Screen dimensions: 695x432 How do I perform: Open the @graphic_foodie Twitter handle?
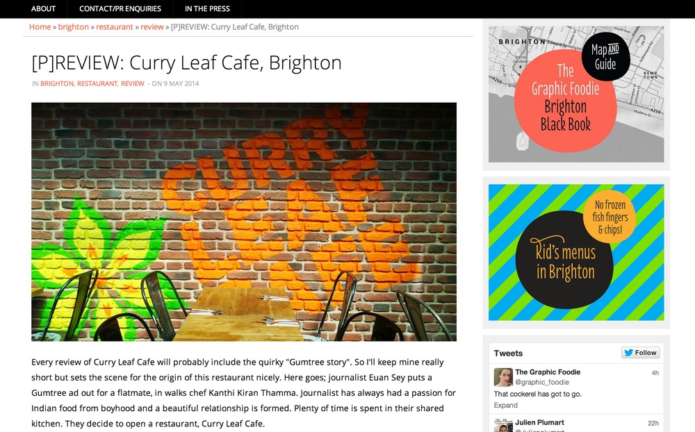point(542,382)
